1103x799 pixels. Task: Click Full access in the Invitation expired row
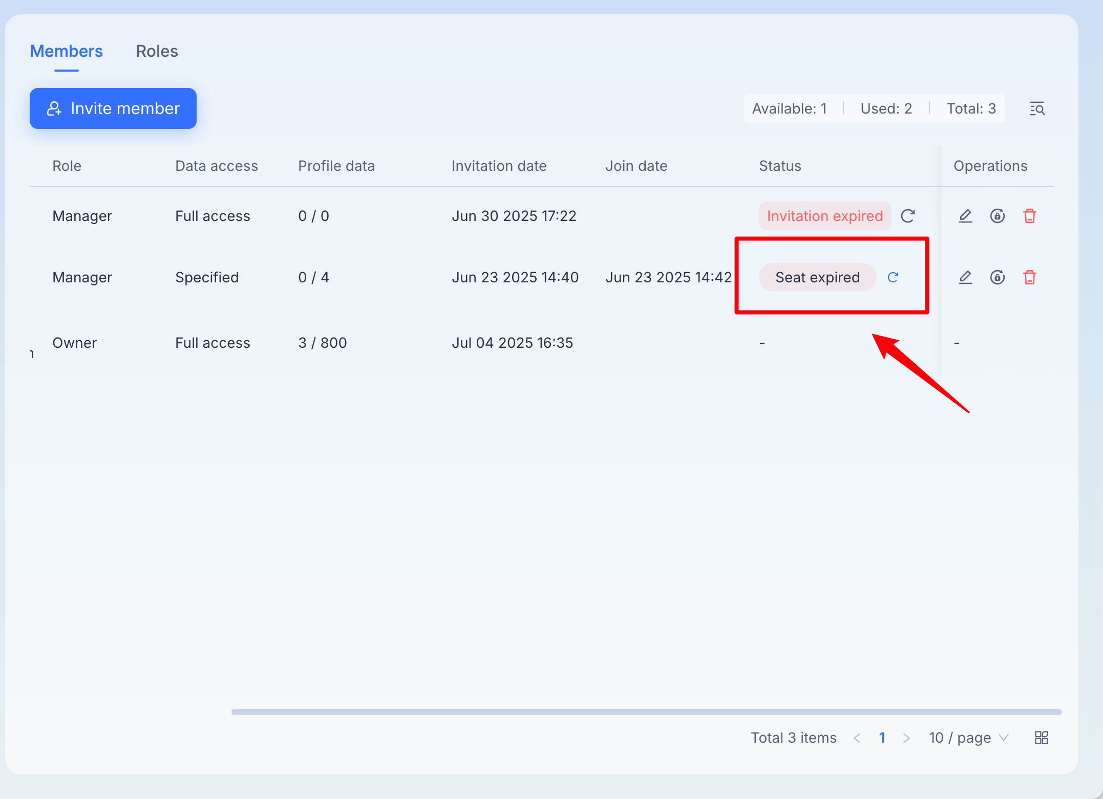[213, 216]
